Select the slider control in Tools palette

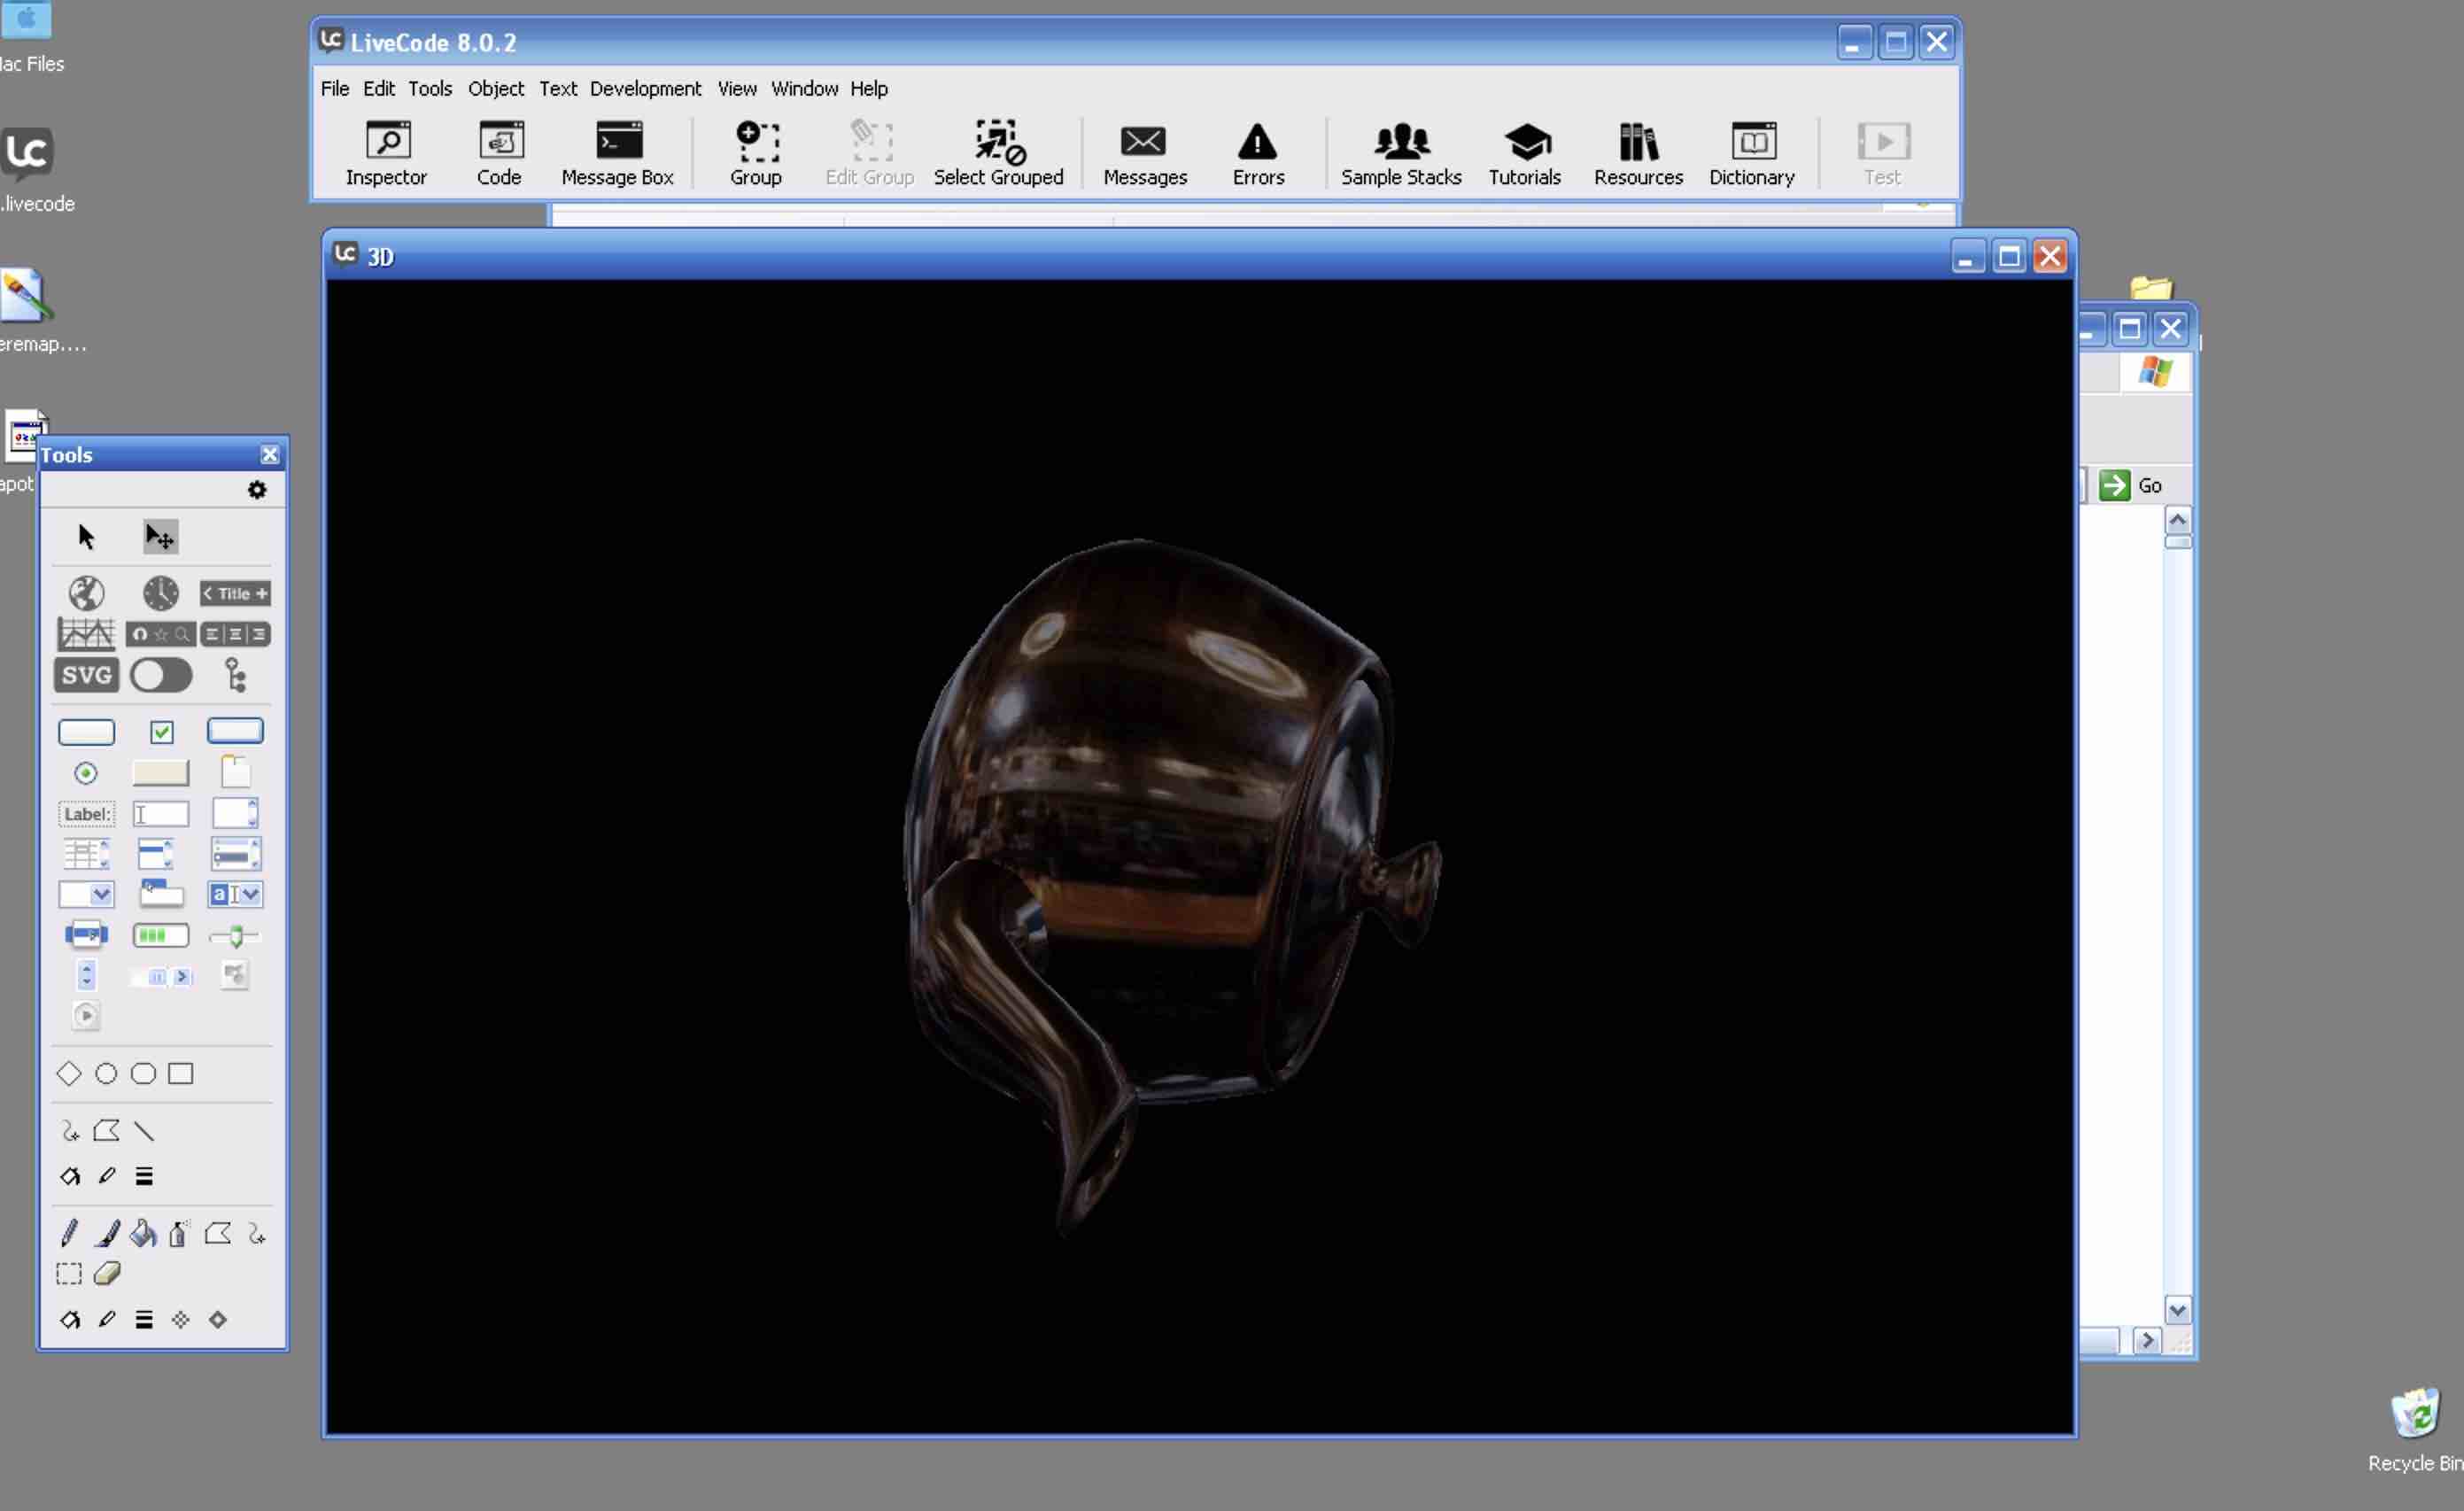click(x=235, y=936)
